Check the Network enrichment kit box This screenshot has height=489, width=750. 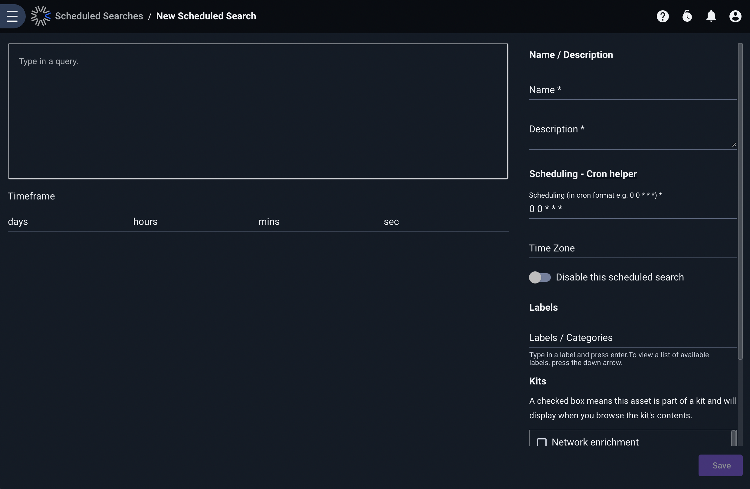coord(541,442)
